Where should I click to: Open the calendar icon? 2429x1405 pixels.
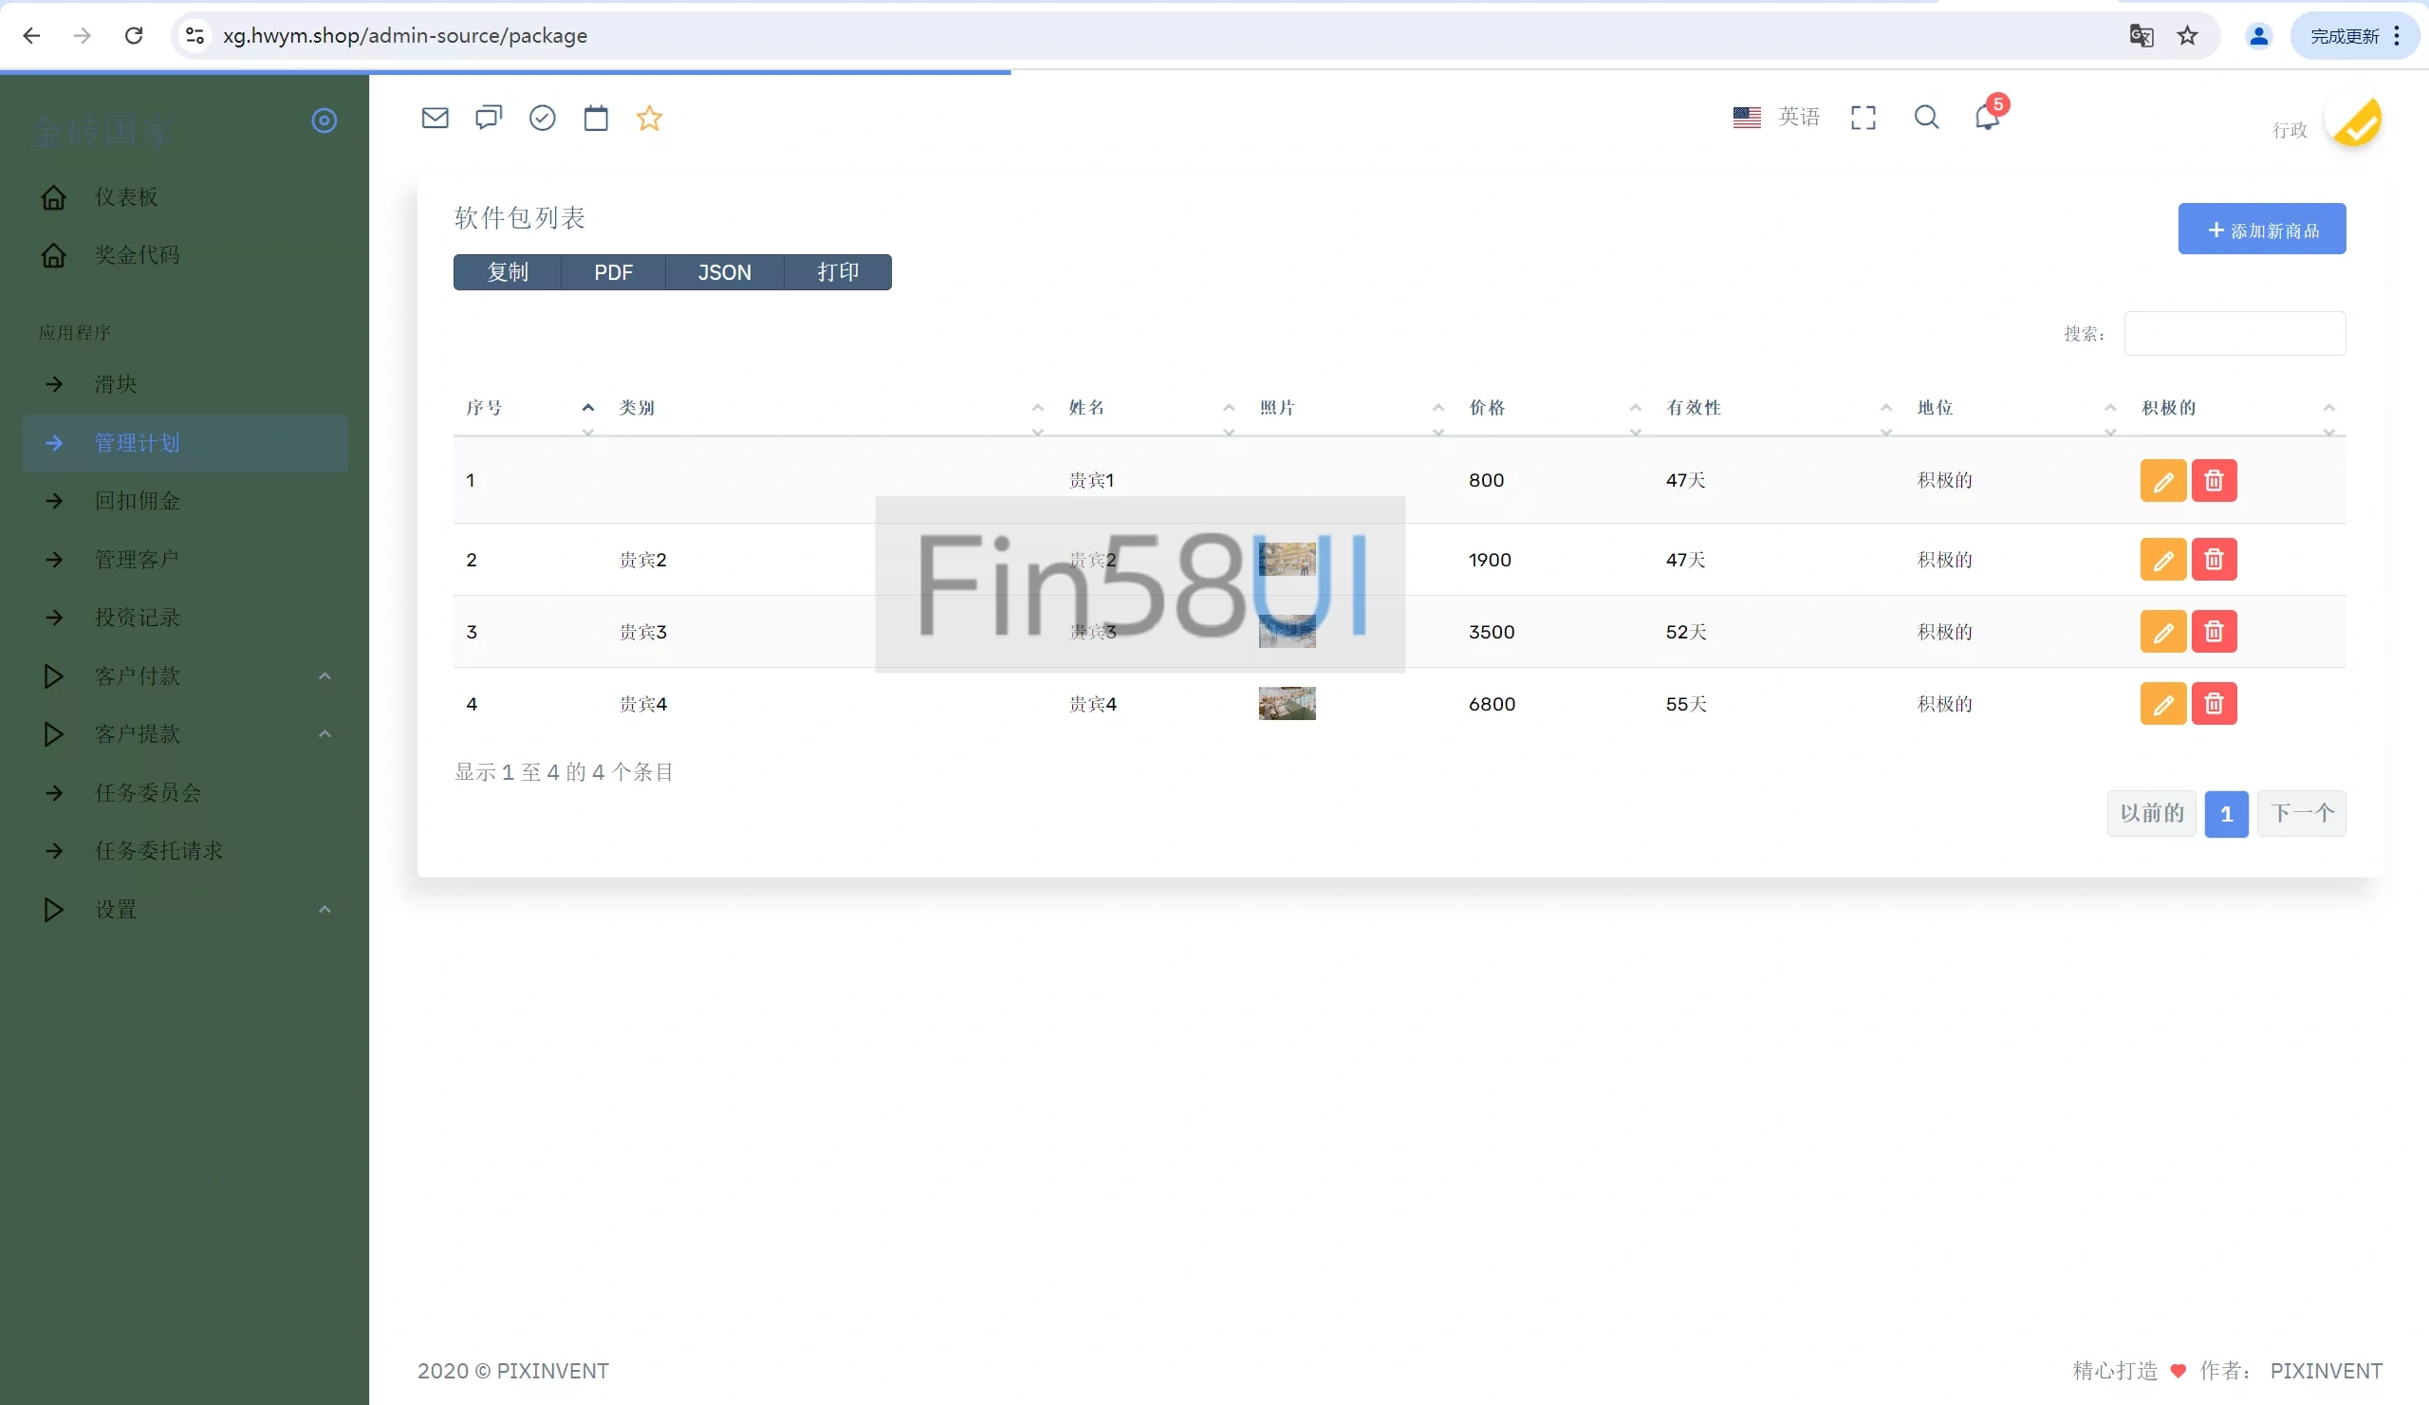596,118
